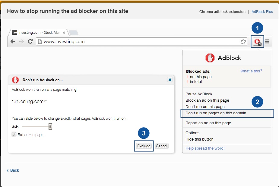Select Hide this button entry
Image resolution: width=279 pixels, height=187 pixels.
click(x=199, y=139)
